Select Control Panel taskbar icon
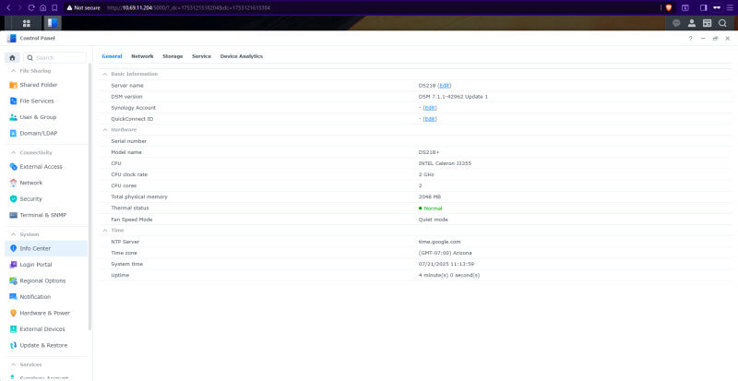The height and width of the screenshot is (381, 738). coord(53,23)
